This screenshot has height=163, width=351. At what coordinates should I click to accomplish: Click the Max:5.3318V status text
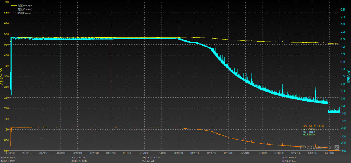[8, 158]
